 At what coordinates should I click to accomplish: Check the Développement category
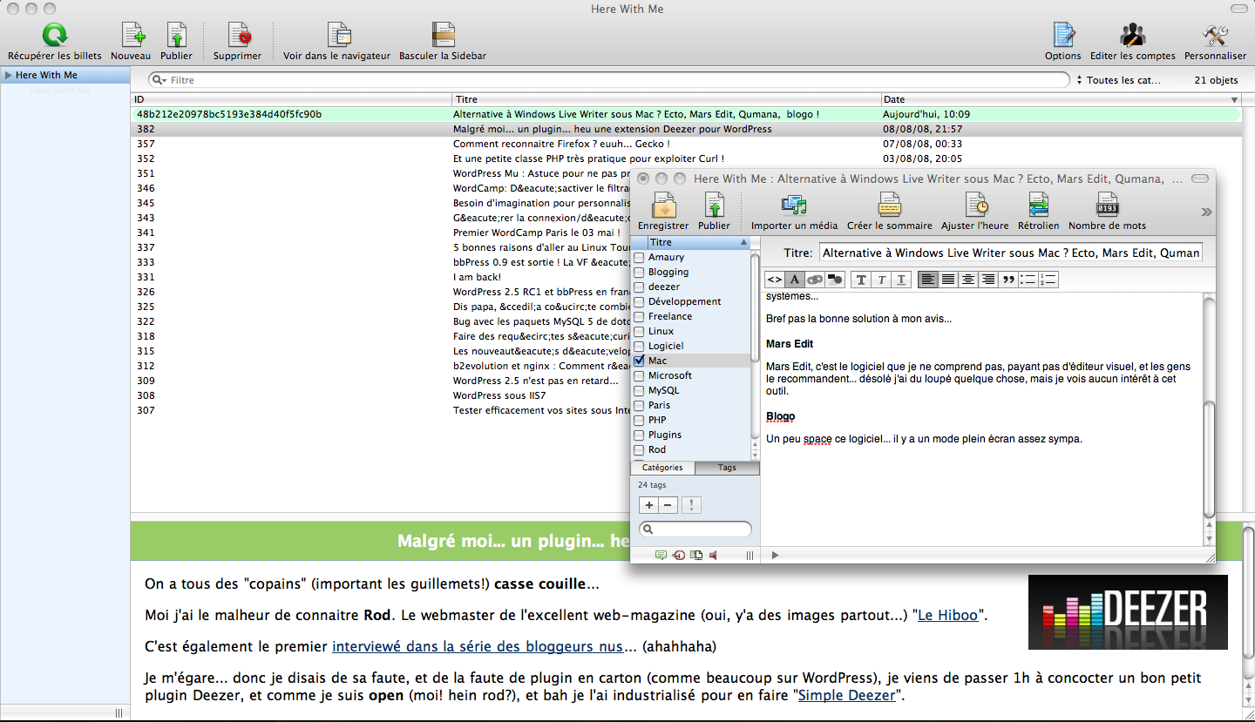[x=639, y=302]
